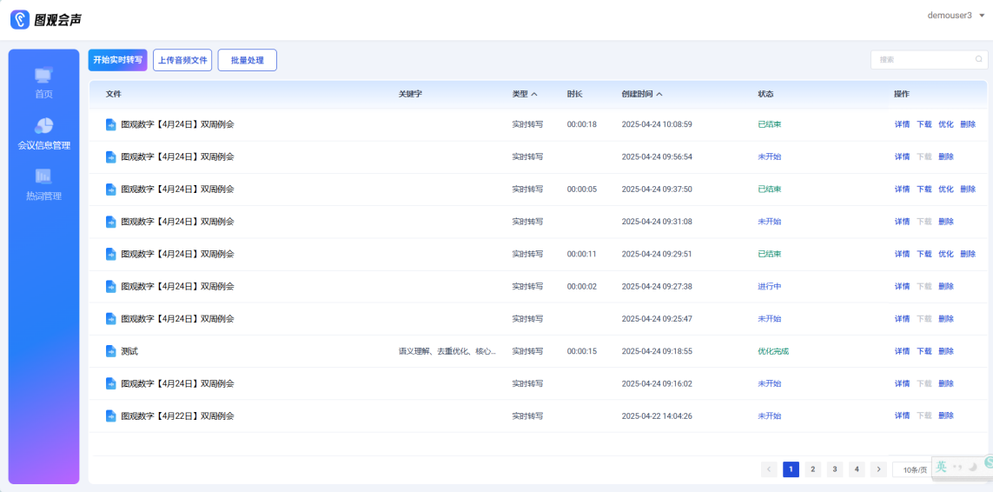The image size is (993, 492).
Task: Switch to page 2 of the list
Action: pos(812,469)
